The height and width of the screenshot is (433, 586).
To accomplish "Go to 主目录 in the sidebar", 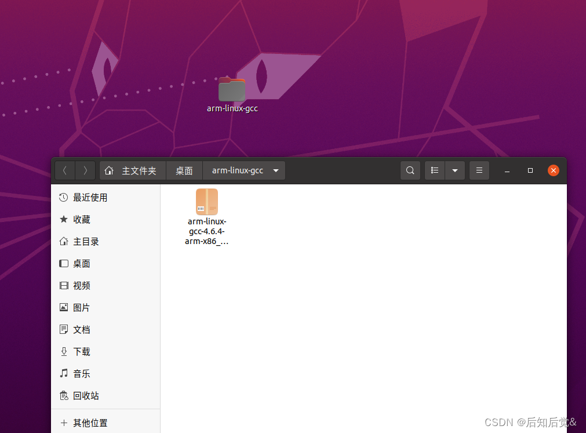I will coord(105,241).
